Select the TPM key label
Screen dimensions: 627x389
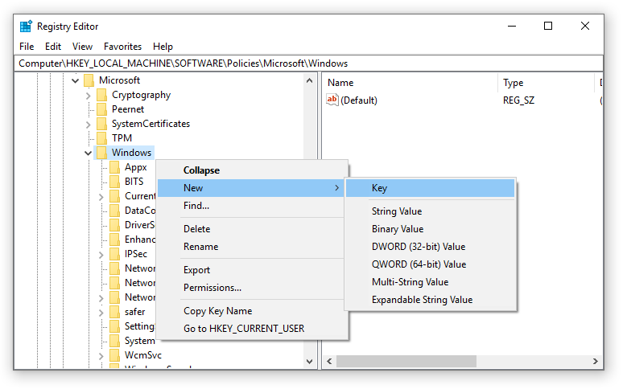[122, 138]
